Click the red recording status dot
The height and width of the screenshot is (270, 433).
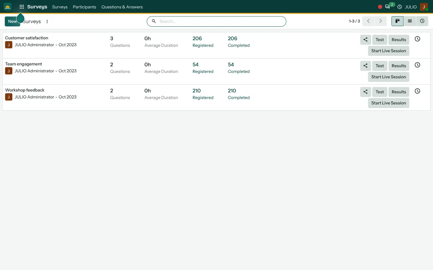380,7
